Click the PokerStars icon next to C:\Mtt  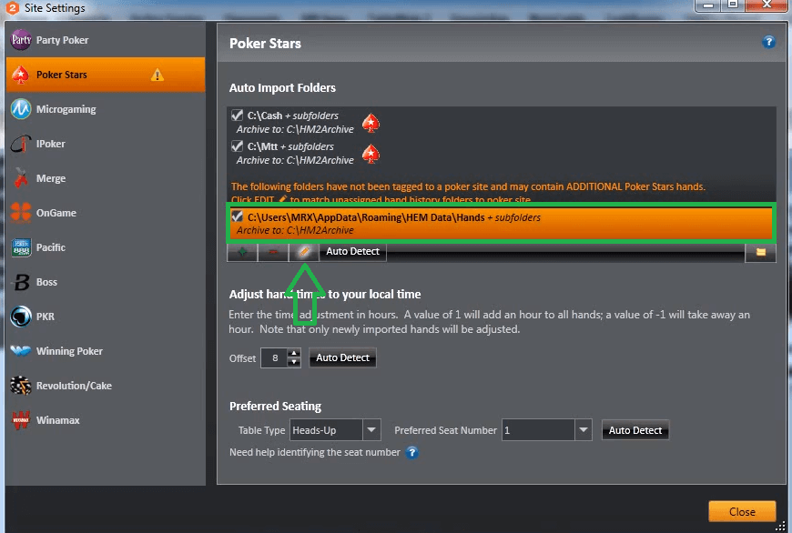pos(371,154)
